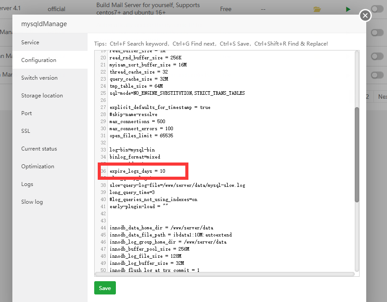The height and width of the screenshot is (302, 387).
Task: Click the editor's horizontal scrollbar
Action: pos(225,274)
